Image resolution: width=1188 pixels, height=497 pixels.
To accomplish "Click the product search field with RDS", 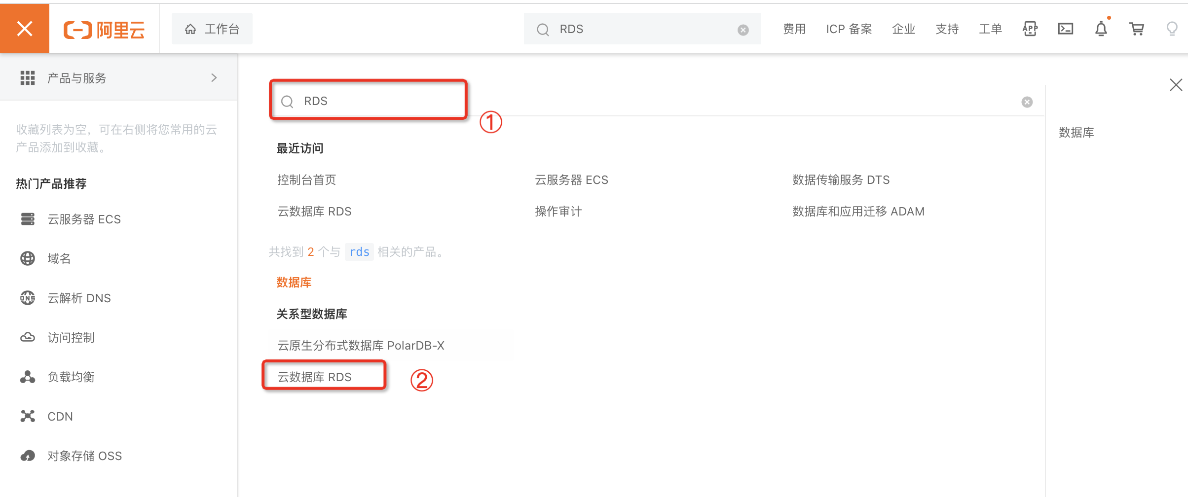I will coord(657,101).
